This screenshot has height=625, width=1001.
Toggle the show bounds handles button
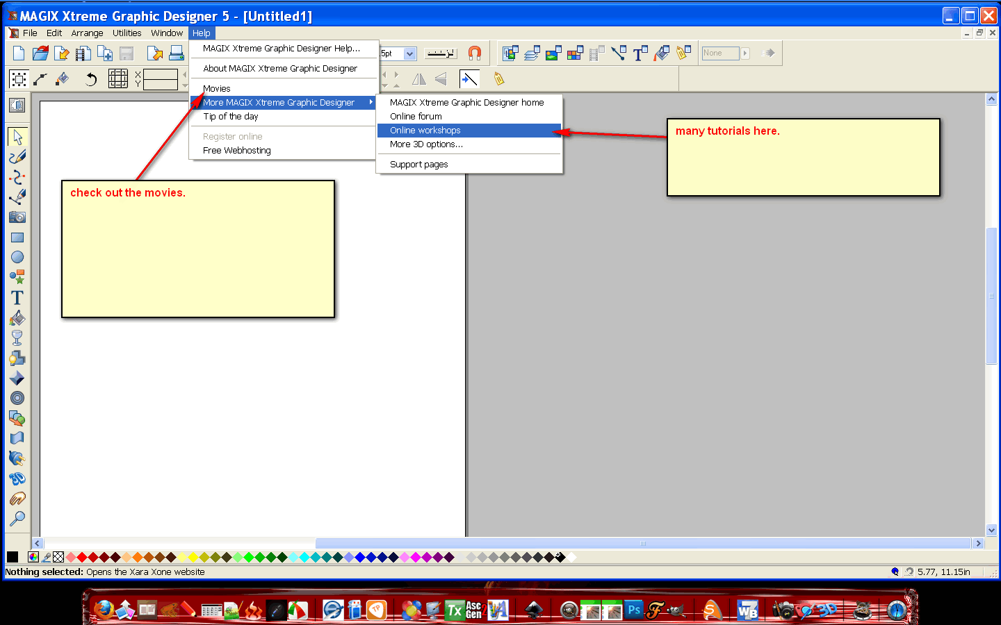tap(19, 79)
